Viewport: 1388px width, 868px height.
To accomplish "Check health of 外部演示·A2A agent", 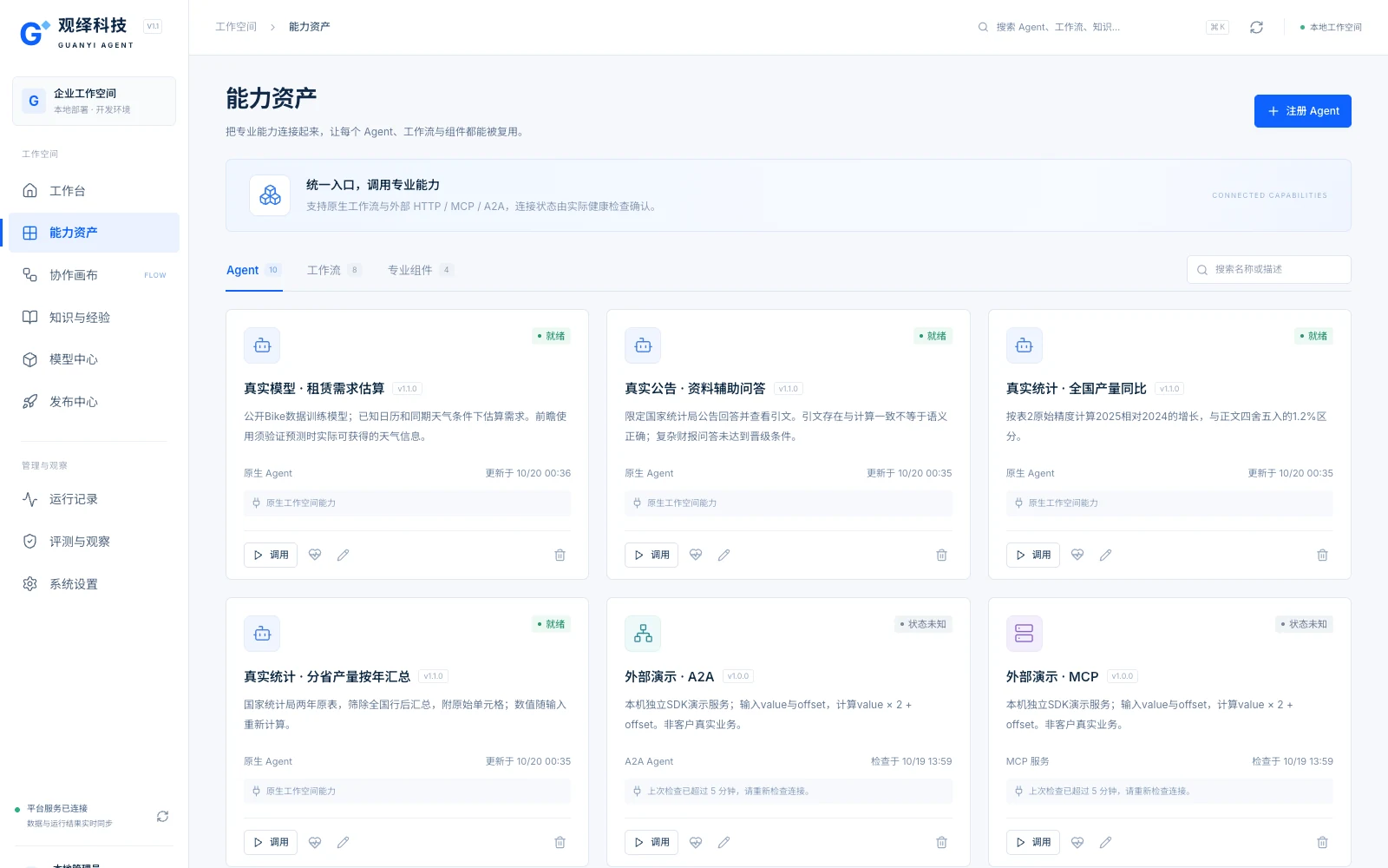I will click(696, 842).
